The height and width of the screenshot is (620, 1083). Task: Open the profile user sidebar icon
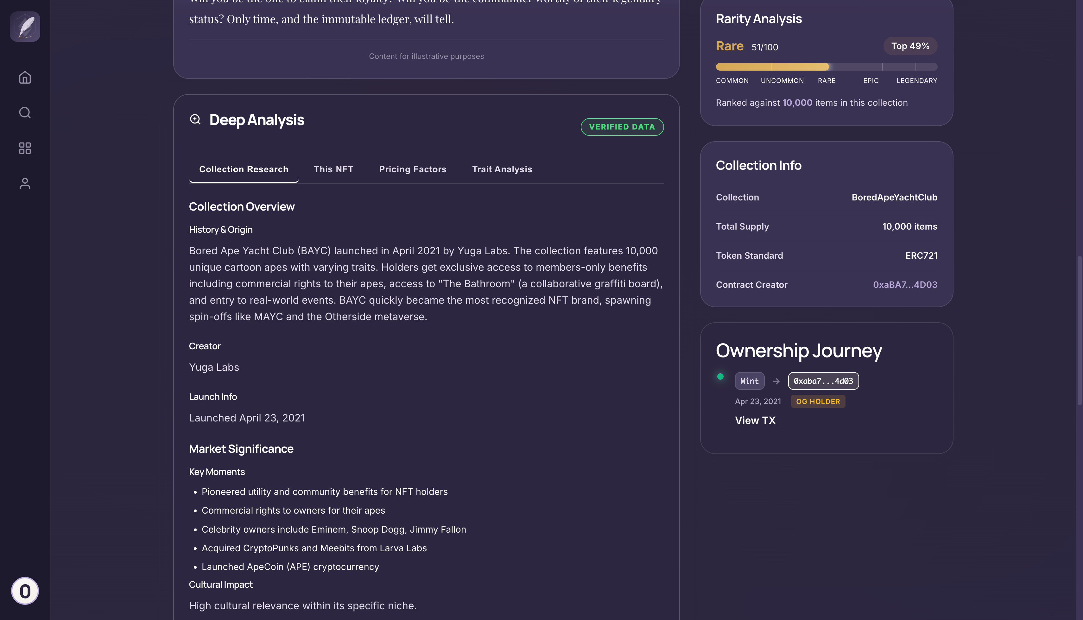[25, 184]
